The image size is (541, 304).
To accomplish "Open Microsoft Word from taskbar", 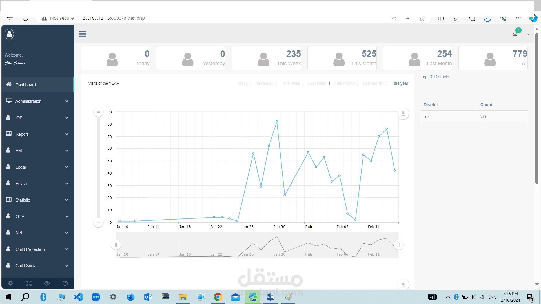I will click(x=270, y=297).
